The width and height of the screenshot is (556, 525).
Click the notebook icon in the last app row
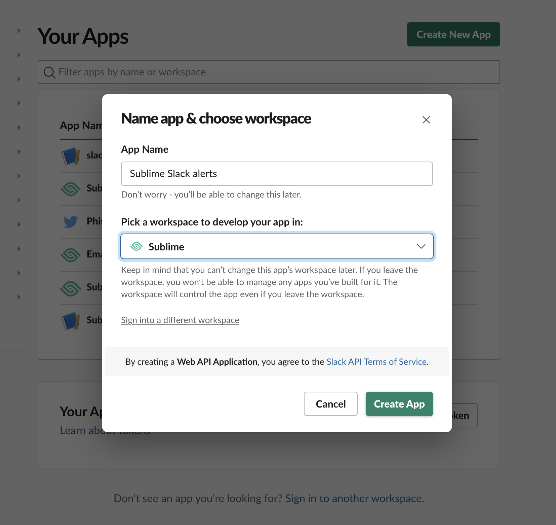tap(71, 321)
